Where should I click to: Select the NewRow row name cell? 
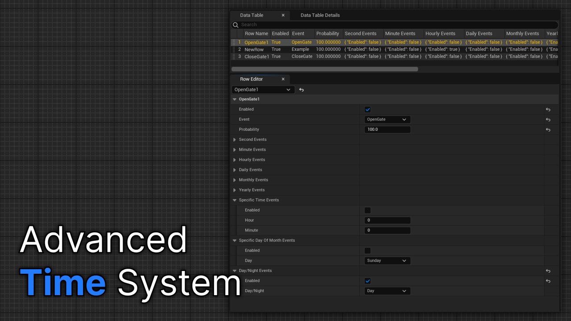254,49
